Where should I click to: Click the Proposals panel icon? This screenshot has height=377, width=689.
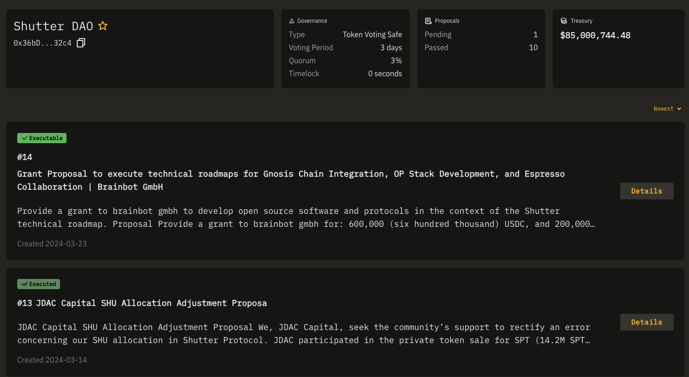tap(428, 21)
